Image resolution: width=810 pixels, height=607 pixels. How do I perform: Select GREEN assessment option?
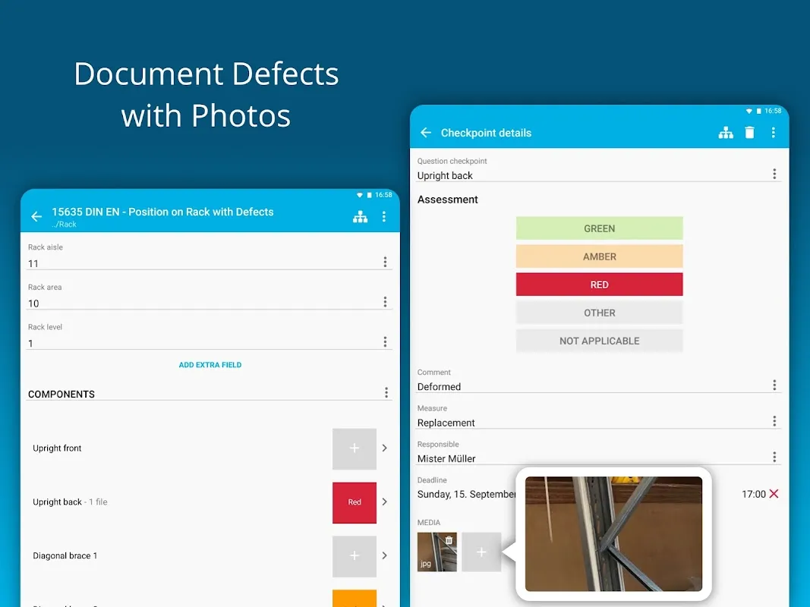[x=599, y=228]
